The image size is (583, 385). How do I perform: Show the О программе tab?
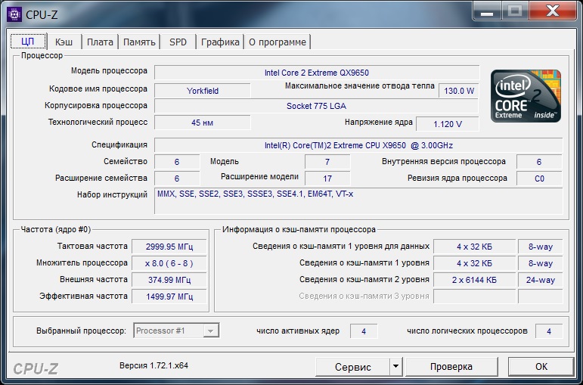[278, 42]
